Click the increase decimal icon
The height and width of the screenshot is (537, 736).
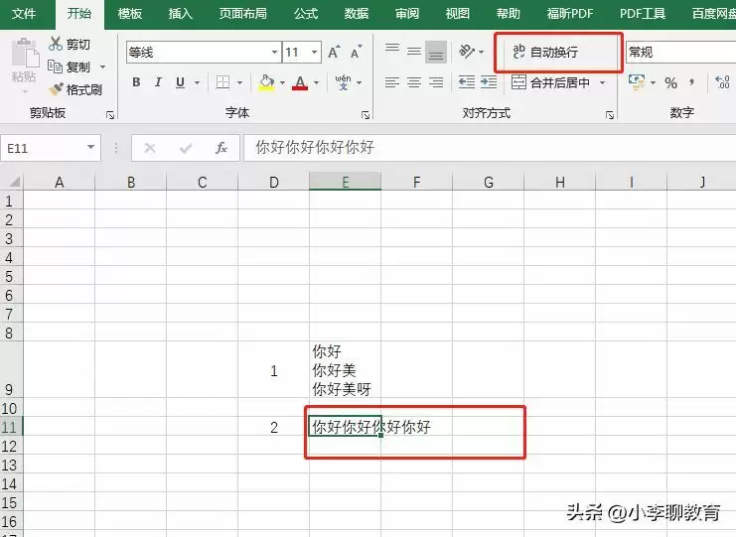click(722, 82)
